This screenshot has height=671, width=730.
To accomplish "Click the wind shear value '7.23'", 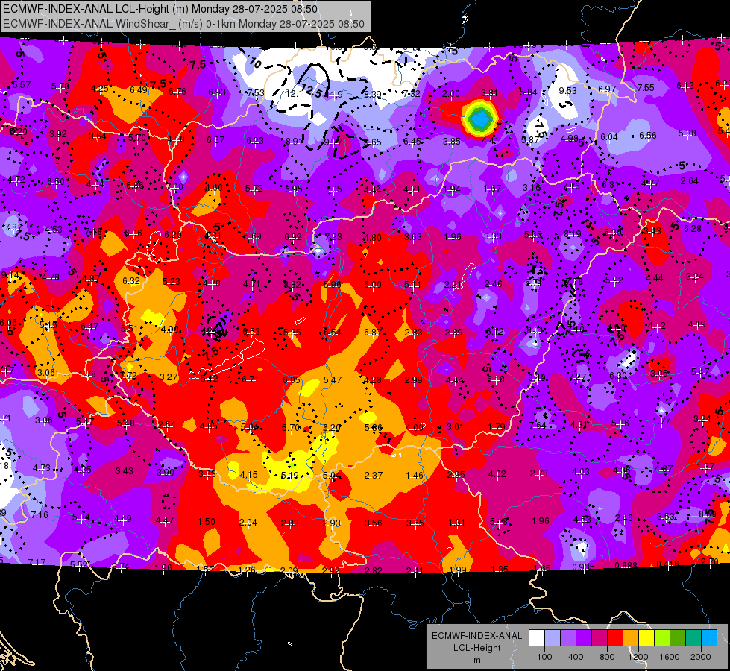I will 333,237.
